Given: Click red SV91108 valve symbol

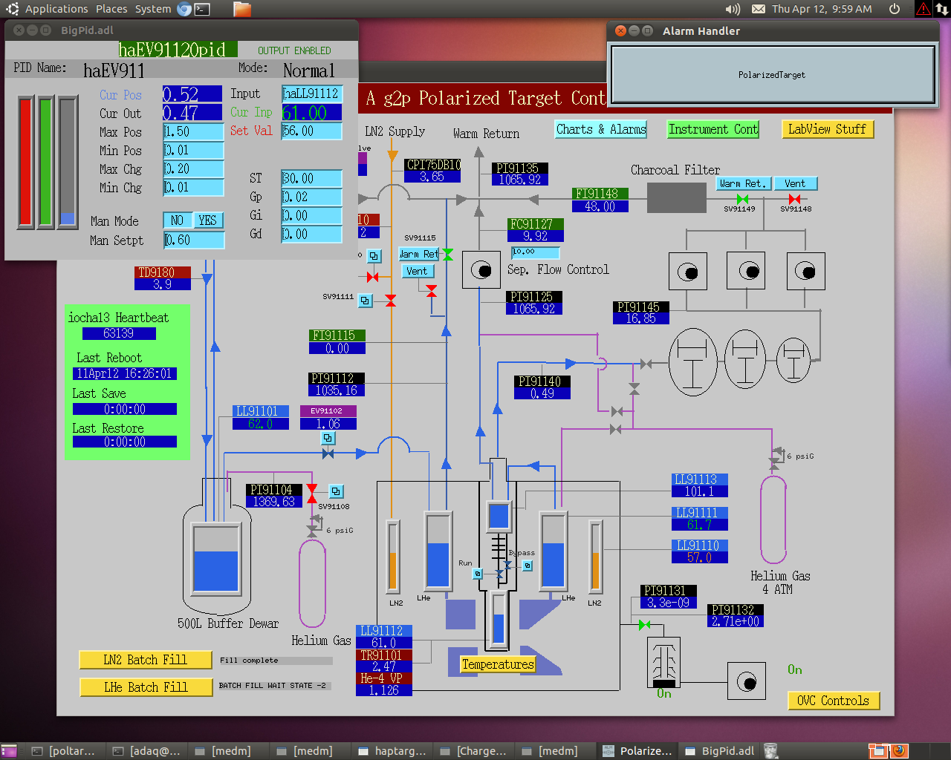Looking at the screenshot, I should click(x=312, y=493).
